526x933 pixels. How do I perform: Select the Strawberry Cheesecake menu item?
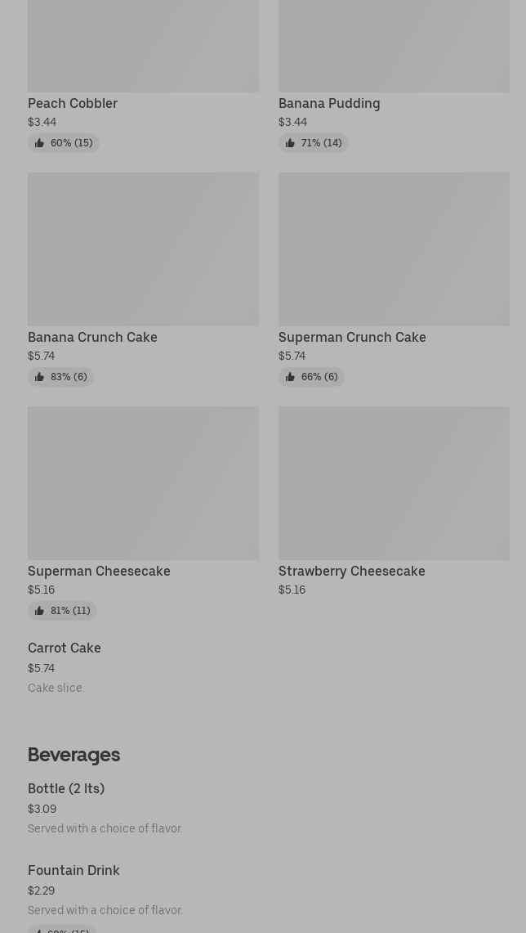tap(352, 572)
